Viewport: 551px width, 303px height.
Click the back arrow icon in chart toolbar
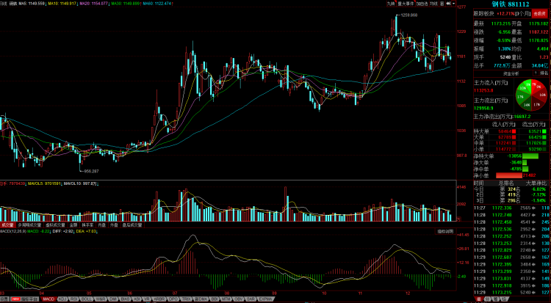pos(448,4)
